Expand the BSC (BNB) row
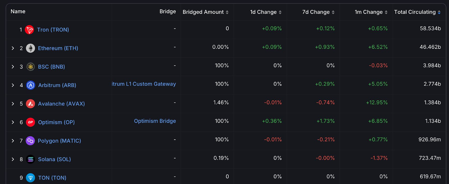 (x=13, y=67)
